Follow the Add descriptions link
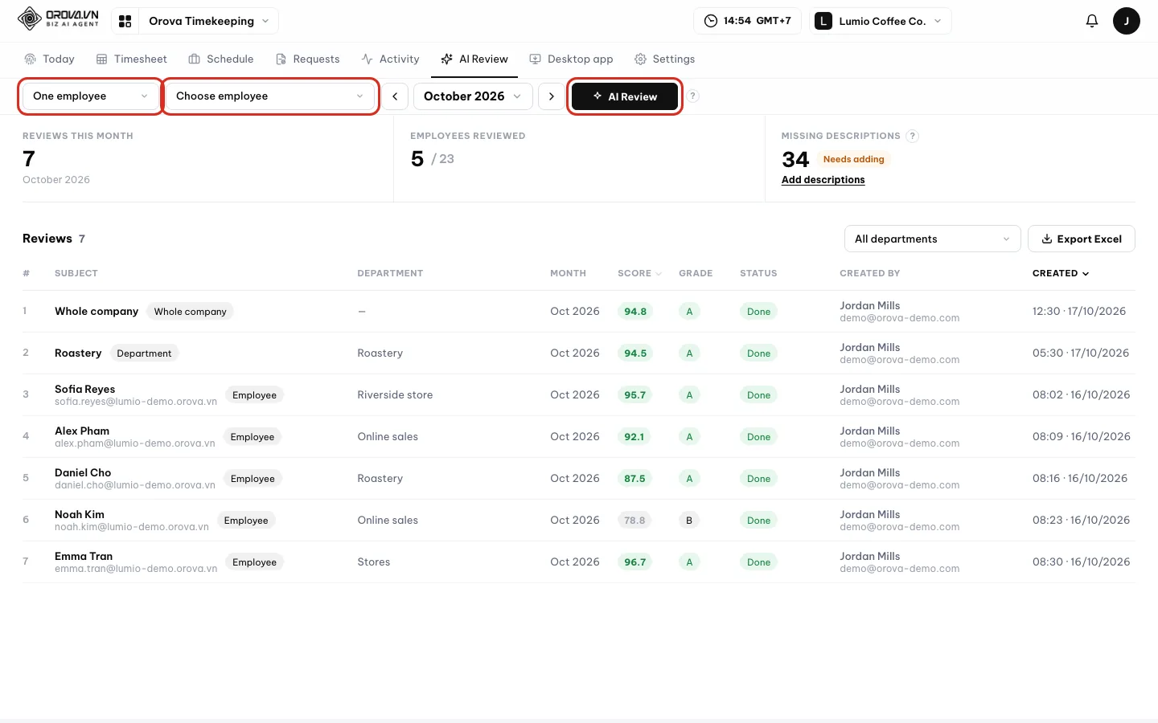The width and height of the screenshot is (1158, 723). click(823, 180)
